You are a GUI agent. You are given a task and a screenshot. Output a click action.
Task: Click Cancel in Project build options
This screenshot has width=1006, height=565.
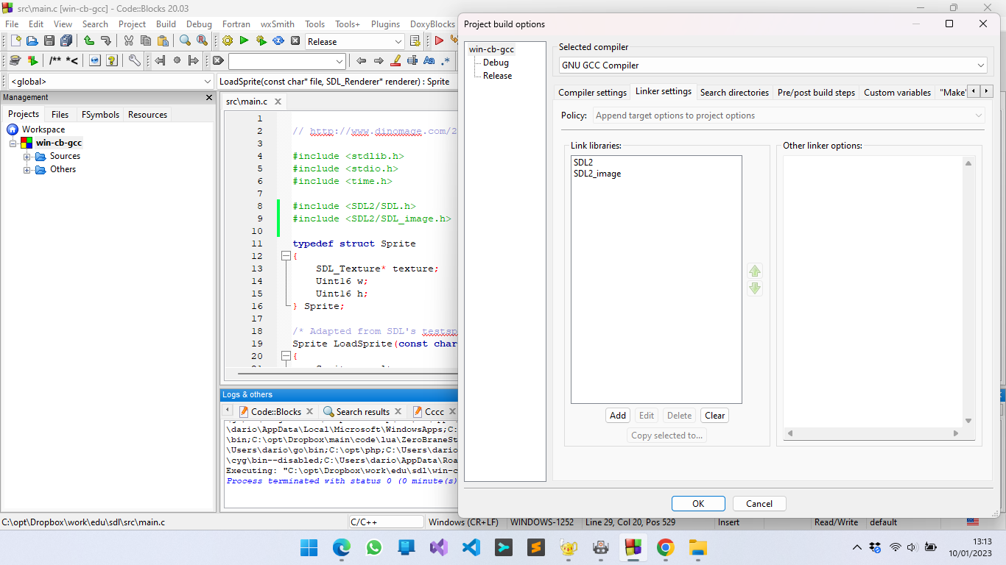pos(759,504)
